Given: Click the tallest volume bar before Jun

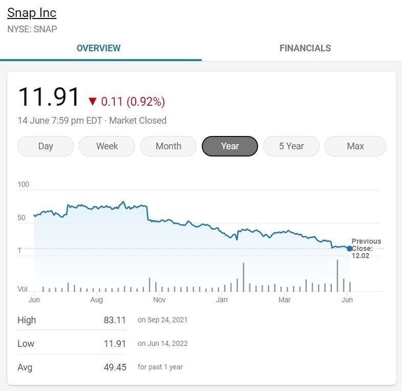Looking at the screenshot, I should pyautogui.click(x=337, y=276).
